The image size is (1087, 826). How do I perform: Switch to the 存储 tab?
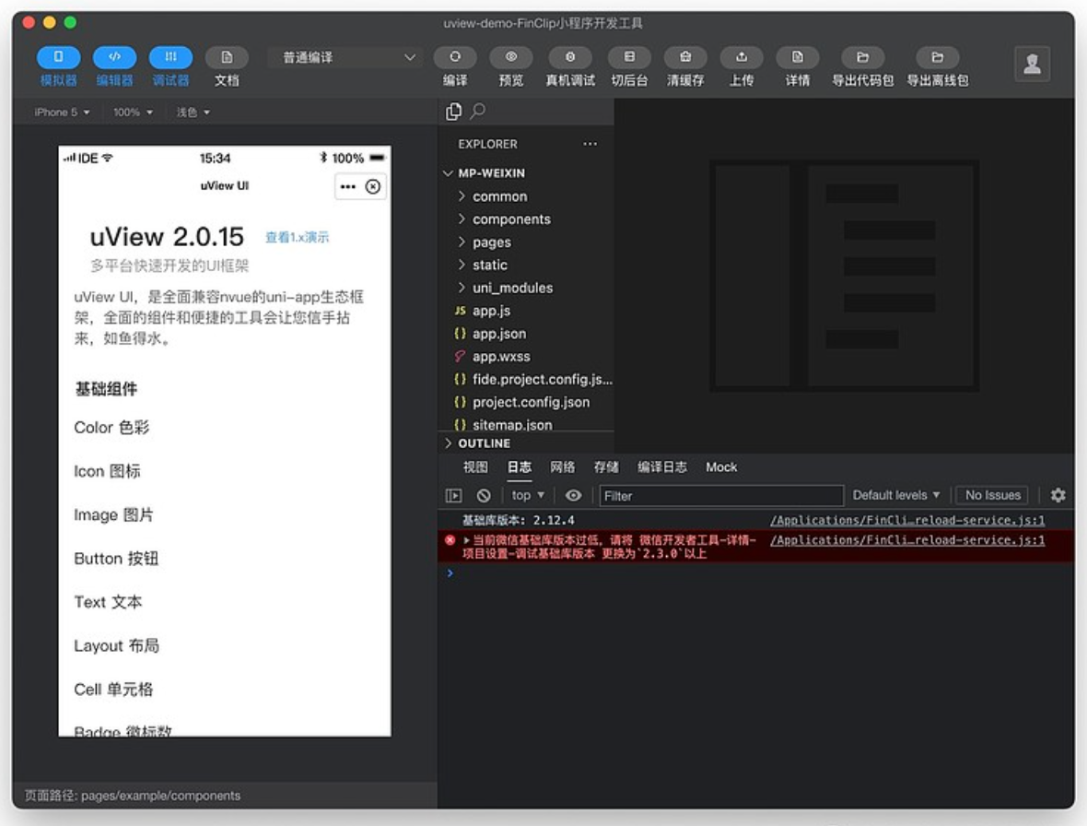pyautogui.click(x=606, y=466)
